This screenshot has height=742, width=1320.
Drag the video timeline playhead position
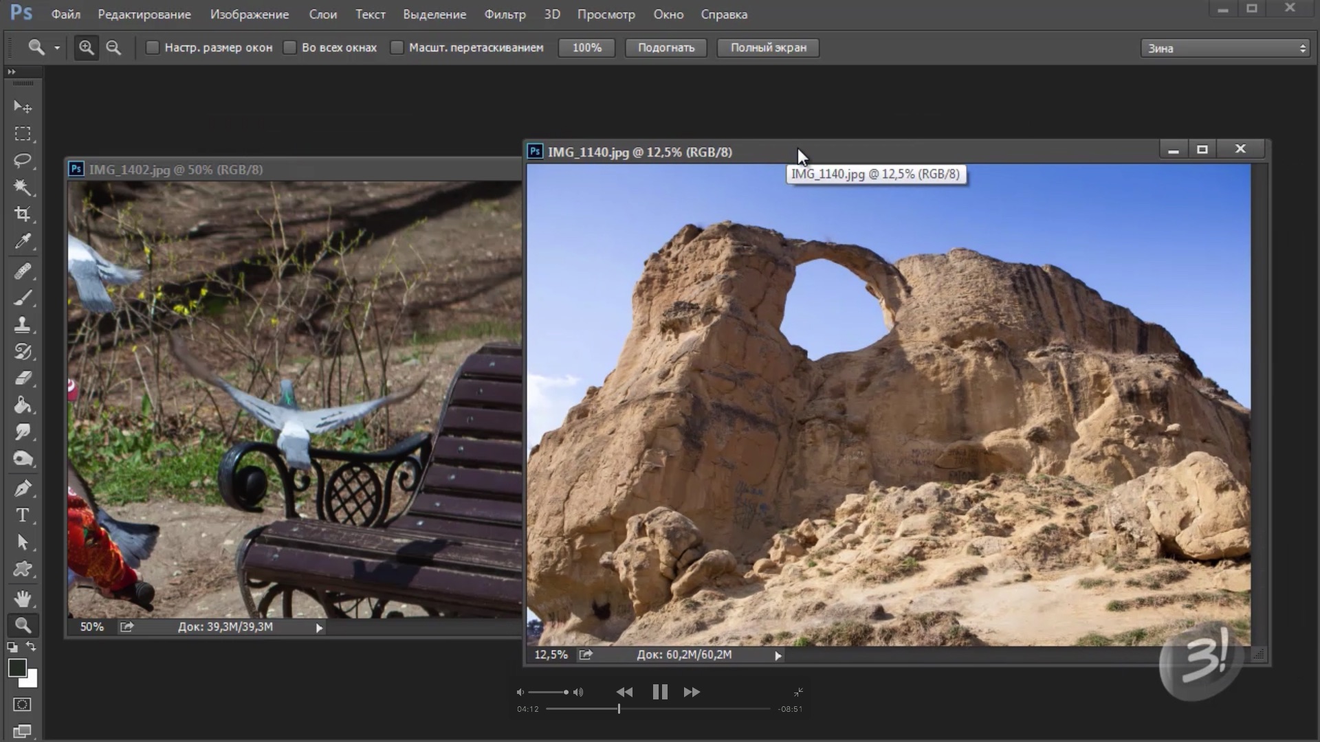619,708
